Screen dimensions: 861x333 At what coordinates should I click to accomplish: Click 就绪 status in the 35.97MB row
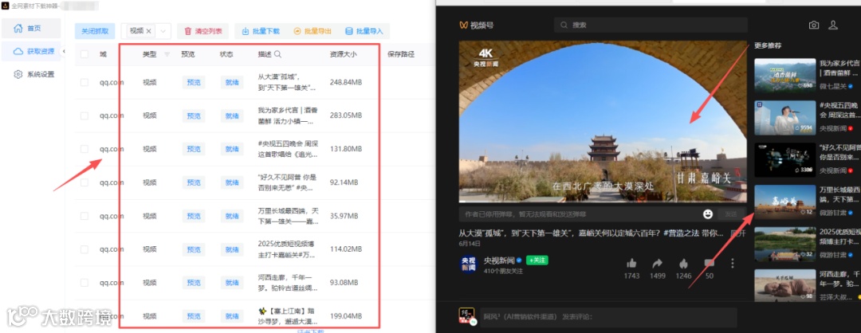point(232,216)
